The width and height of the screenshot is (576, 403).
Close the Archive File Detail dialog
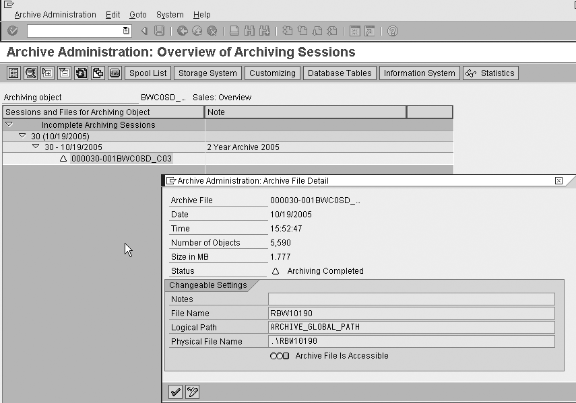point(558,180)
